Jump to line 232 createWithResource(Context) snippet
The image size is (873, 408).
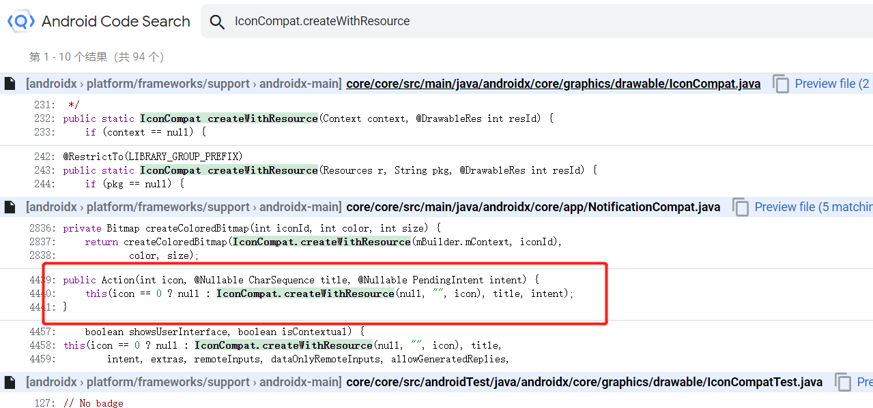pos(307,119)
